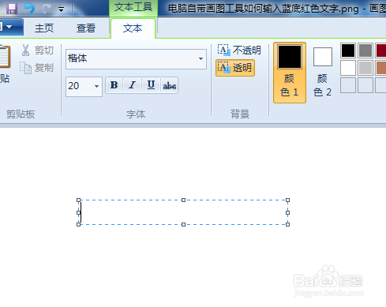Select 透明 transparent background option
The height and width of the screenshot is (307, 386).
pyautogui.click(x=235, y=68)
